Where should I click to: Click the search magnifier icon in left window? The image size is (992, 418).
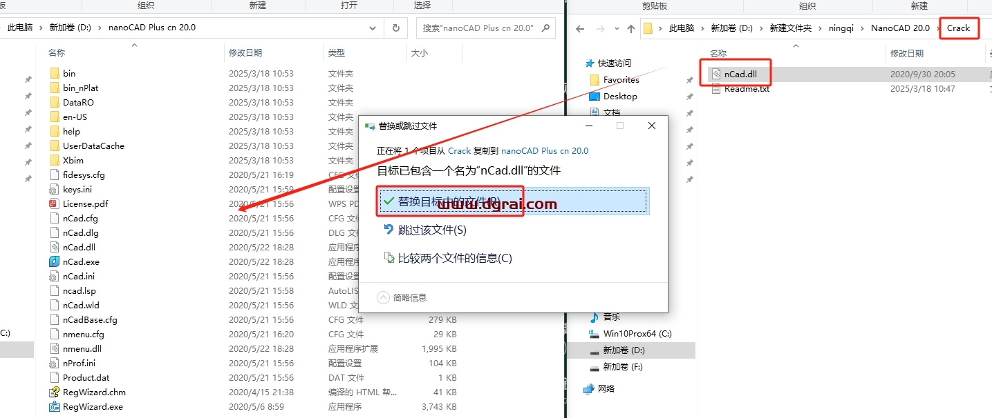coord(545,28)
